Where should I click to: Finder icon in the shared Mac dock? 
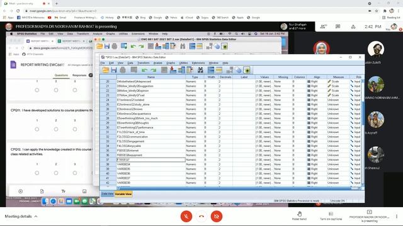(45, 202)
